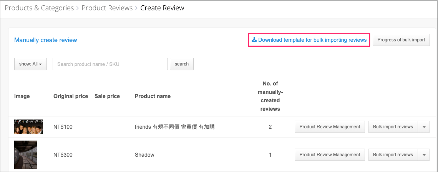Expand dropdown arrow next to Shadow Bulk import

tap(424, 155)
